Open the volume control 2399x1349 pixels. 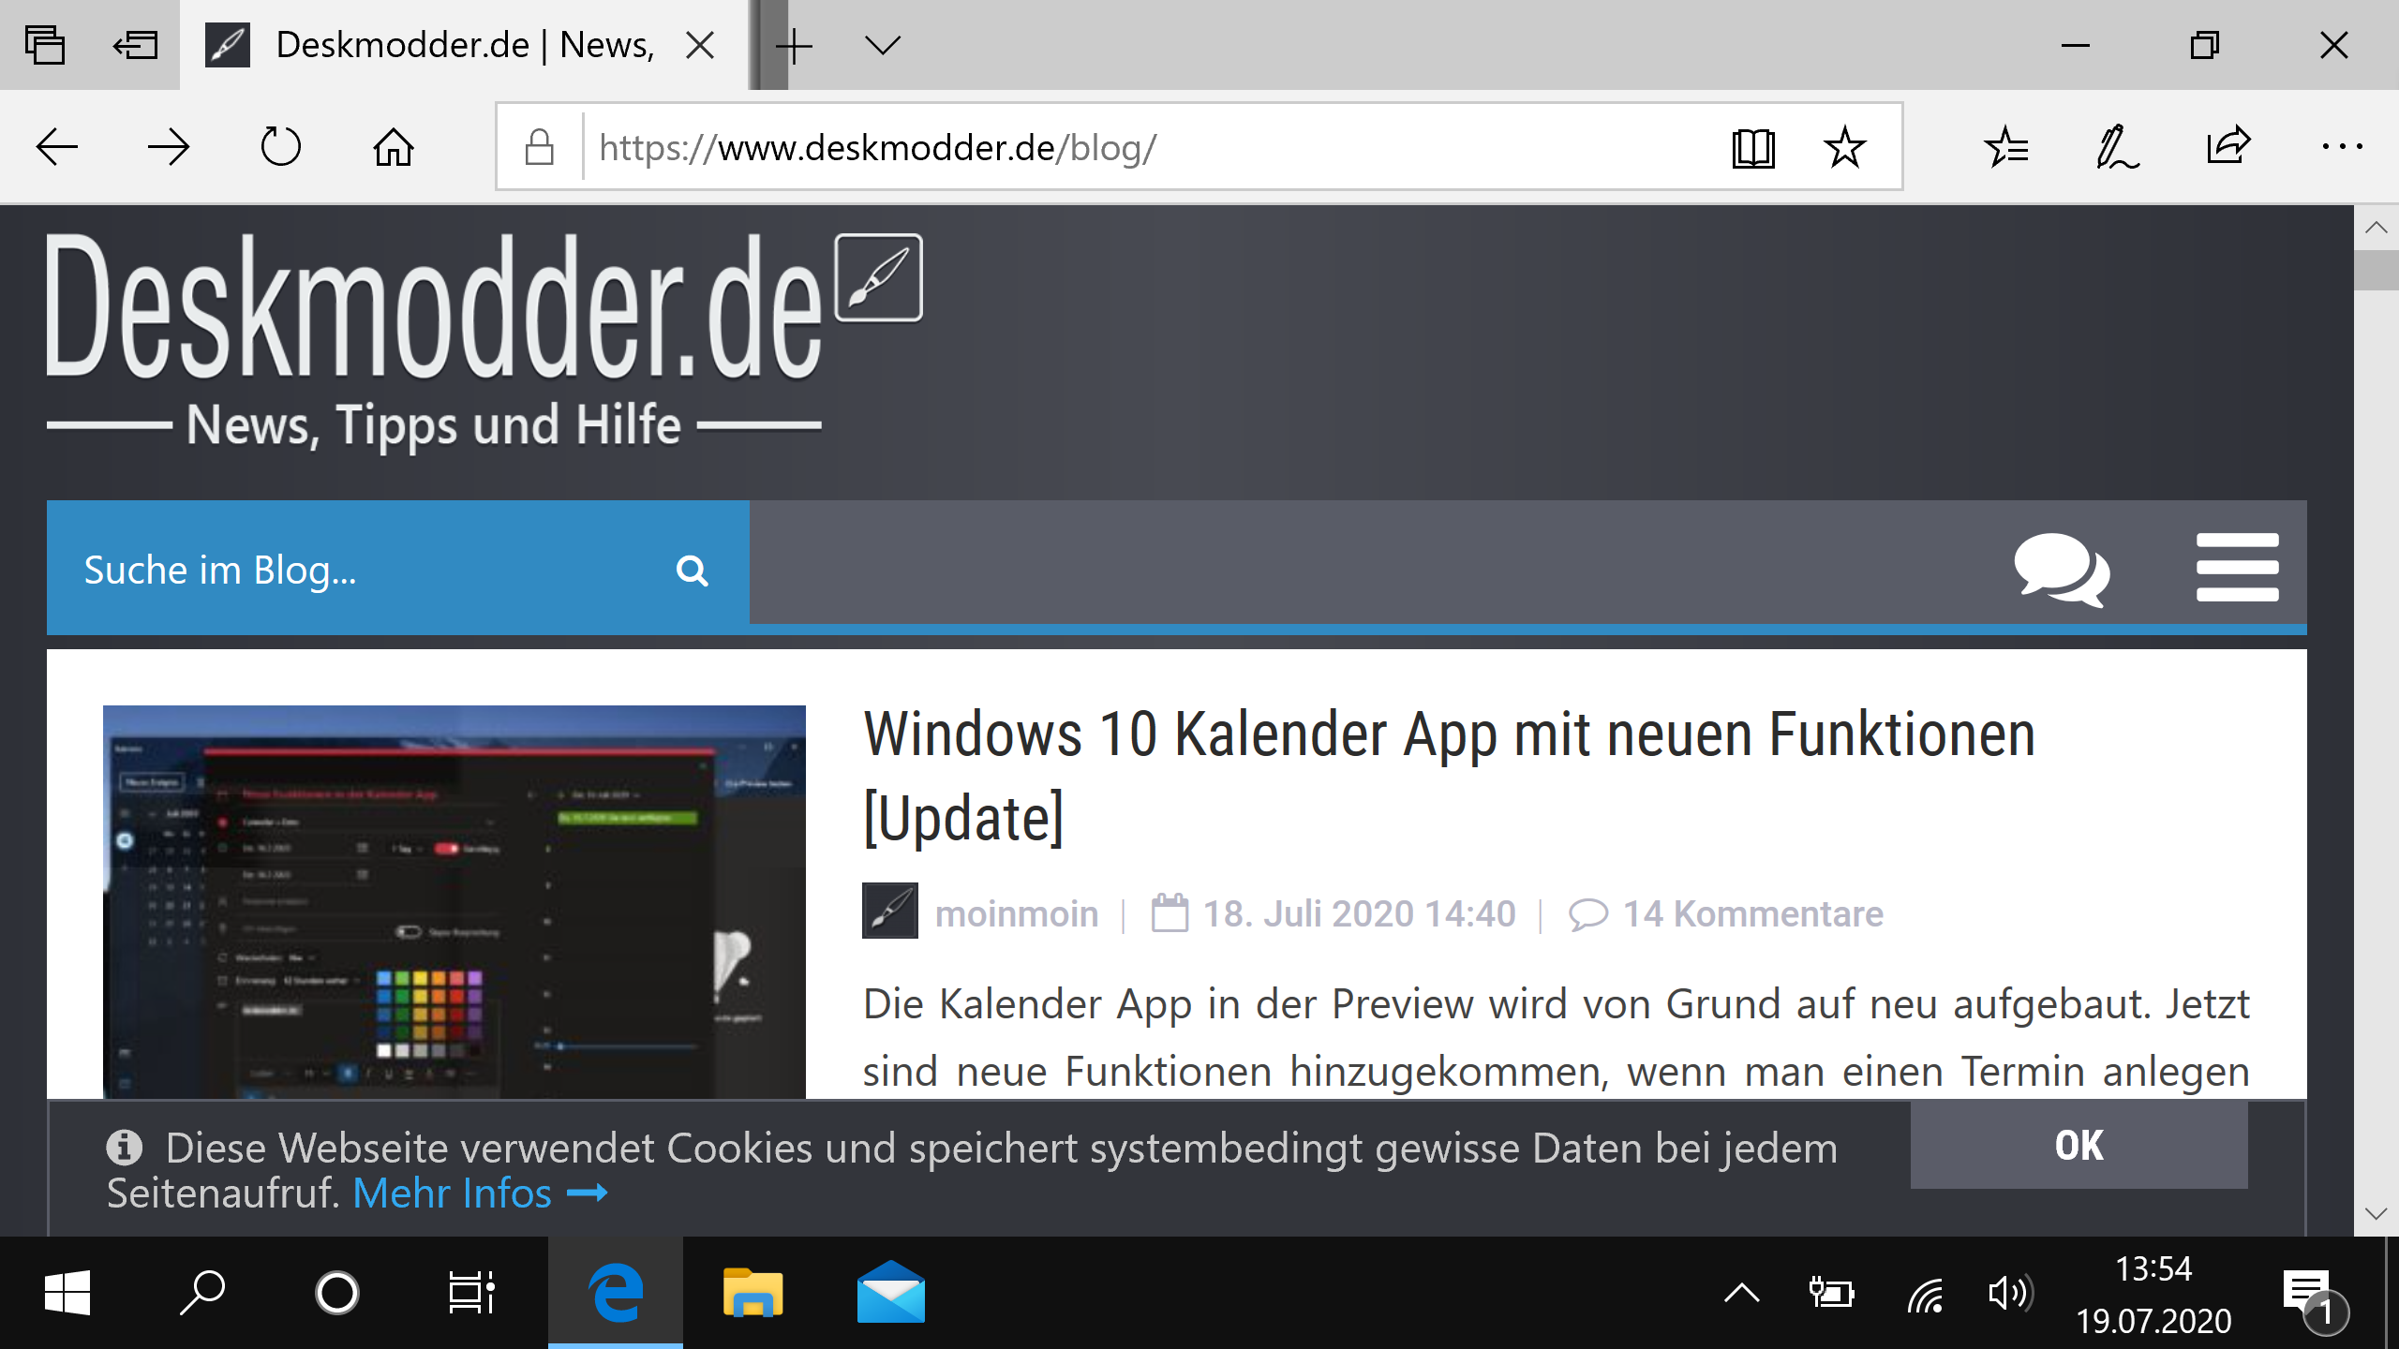[2009, 1293]
